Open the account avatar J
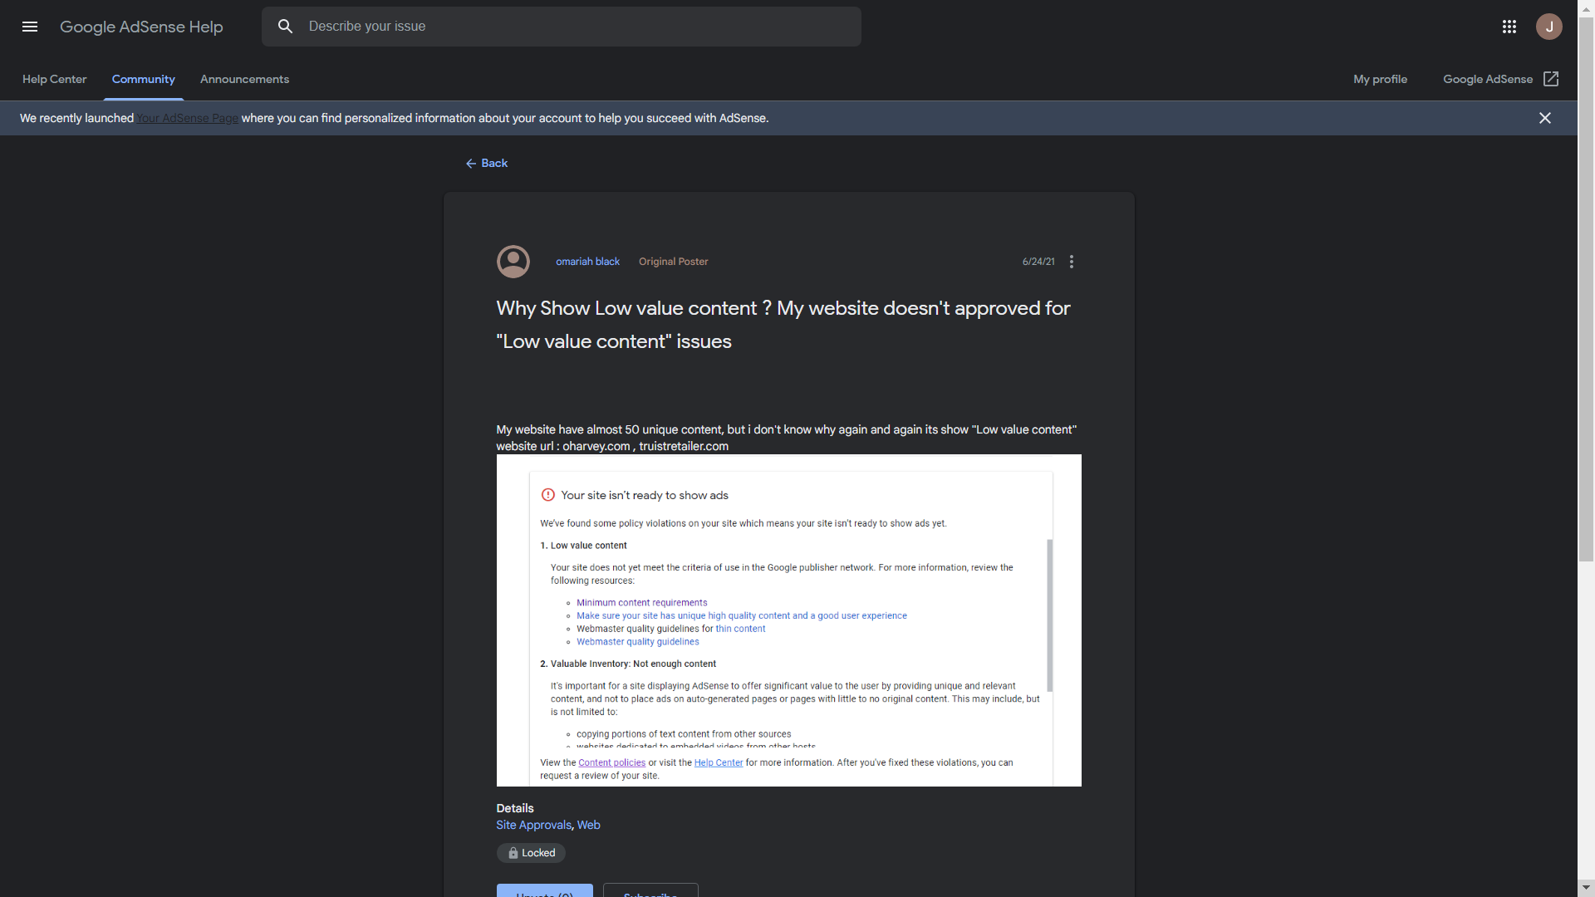This screenshot has height=897, width=1595. pos(1549,27)
